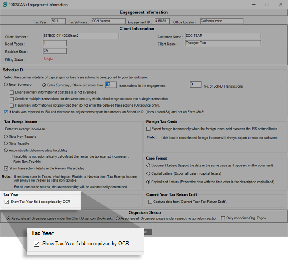This screenshot has height=264, width=288.
Task: Check Combine multiple transactions for same security
Action: [x=12, y=99]
